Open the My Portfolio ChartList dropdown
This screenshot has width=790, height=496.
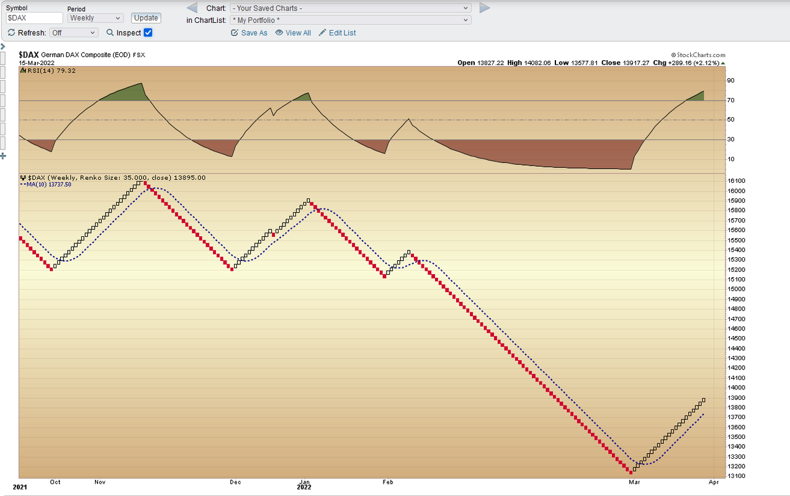(x=351, y=20)
